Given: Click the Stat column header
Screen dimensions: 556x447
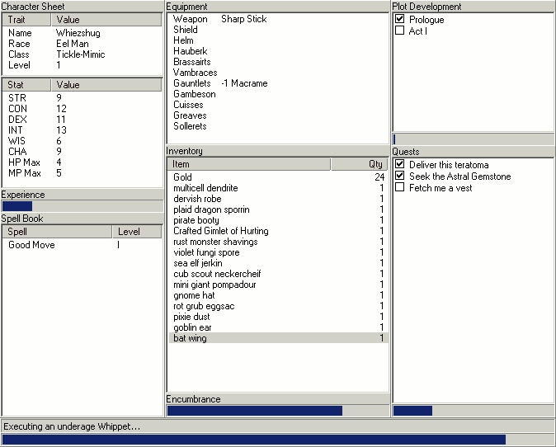Looking at the screenshot, I should tap(26, 84).
